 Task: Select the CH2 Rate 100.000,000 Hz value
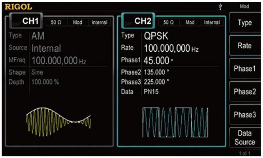point(171,48)
